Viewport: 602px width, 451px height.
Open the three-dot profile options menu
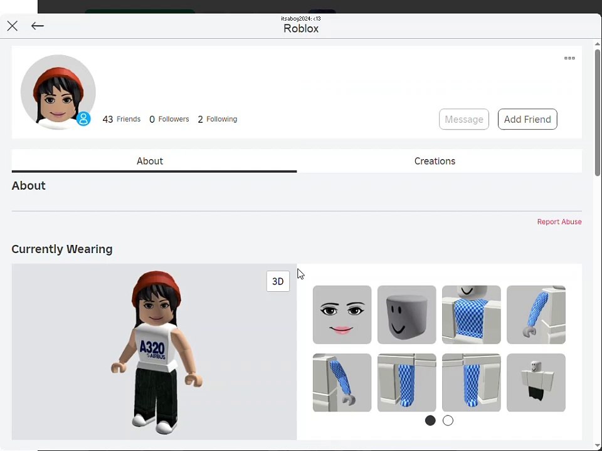click(569, 58)
